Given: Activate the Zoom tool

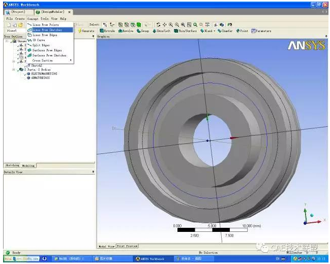Looking at the screenshot, I should click(171, 24).
